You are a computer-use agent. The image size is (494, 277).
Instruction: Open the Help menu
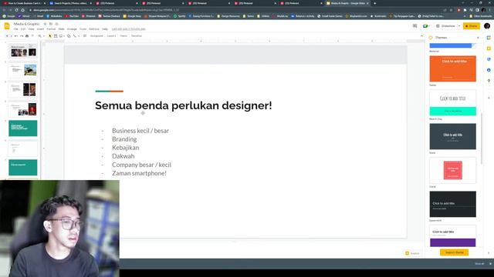(105, 29)
